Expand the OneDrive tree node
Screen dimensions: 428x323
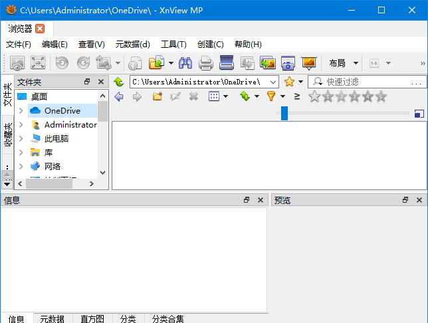click(x=21, y=110)
